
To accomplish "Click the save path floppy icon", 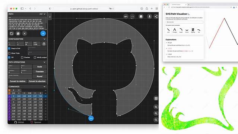I will (x=18, y=33).
